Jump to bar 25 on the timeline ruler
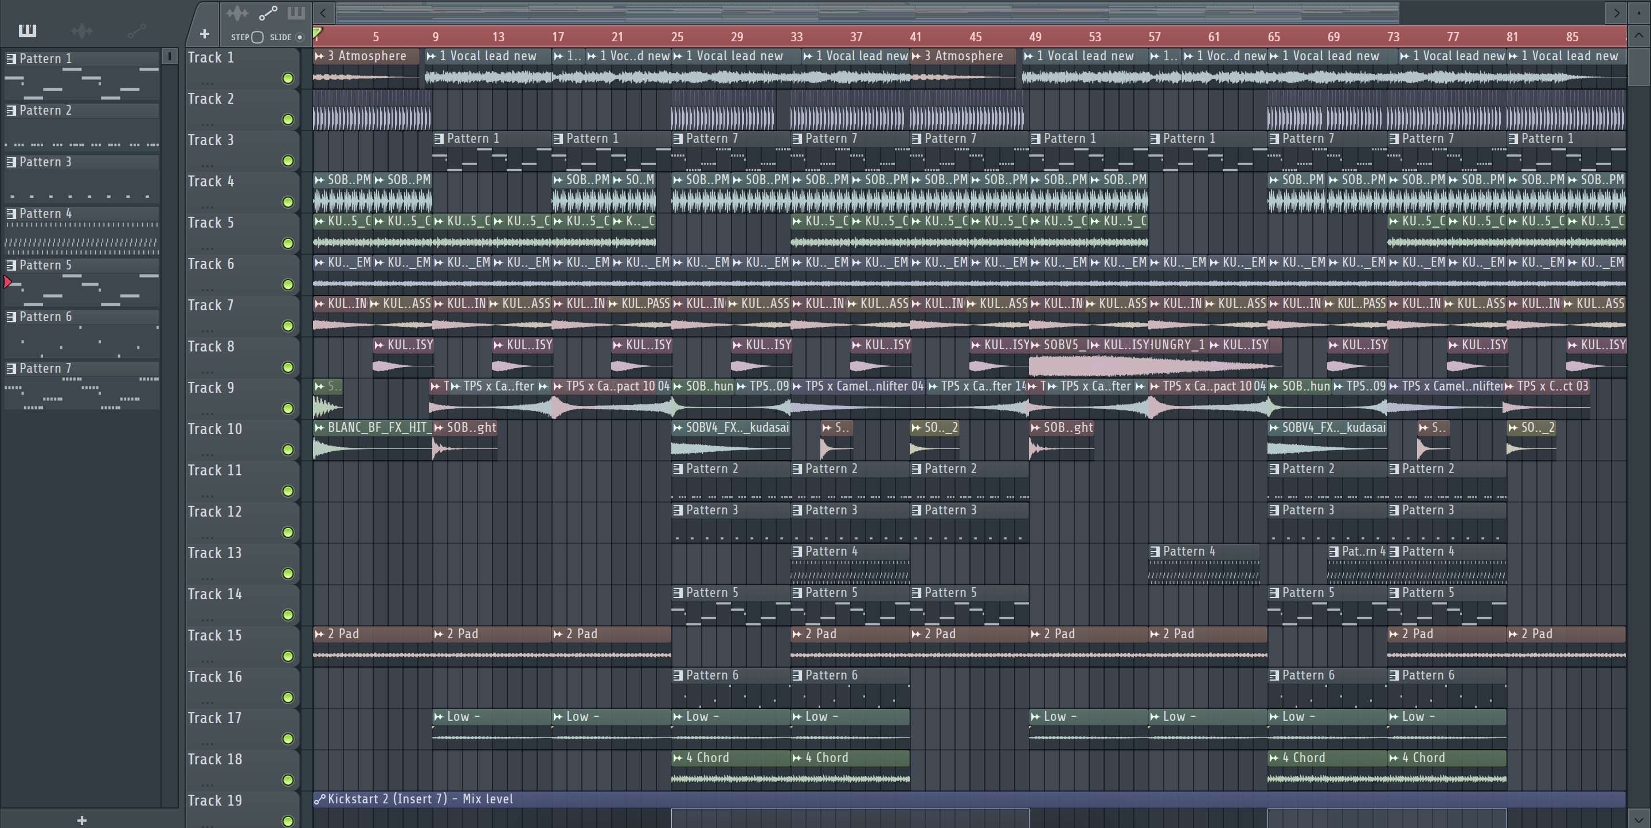Screen dimensions: 1651x828 [677, 37]
